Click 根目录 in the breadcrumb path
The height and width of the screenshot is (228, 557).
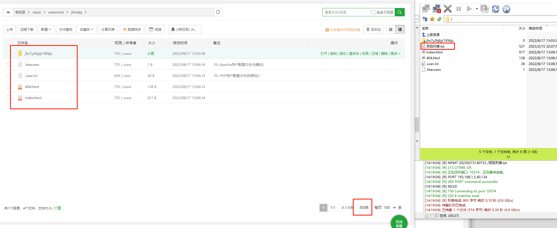[20, 12]
